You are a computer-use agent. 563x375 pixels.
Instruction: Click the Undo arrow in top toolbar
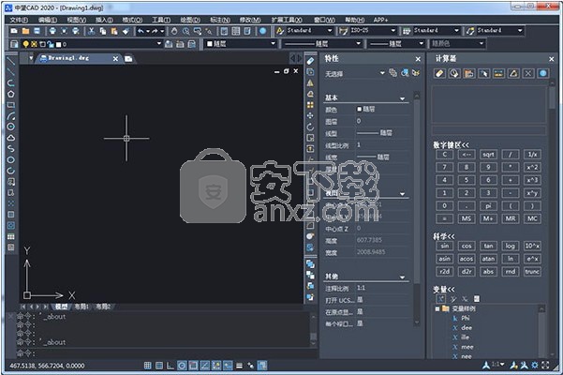pos(141,30)
